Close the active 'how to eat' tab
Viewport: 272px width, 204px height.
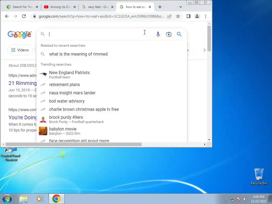point(150,7)
